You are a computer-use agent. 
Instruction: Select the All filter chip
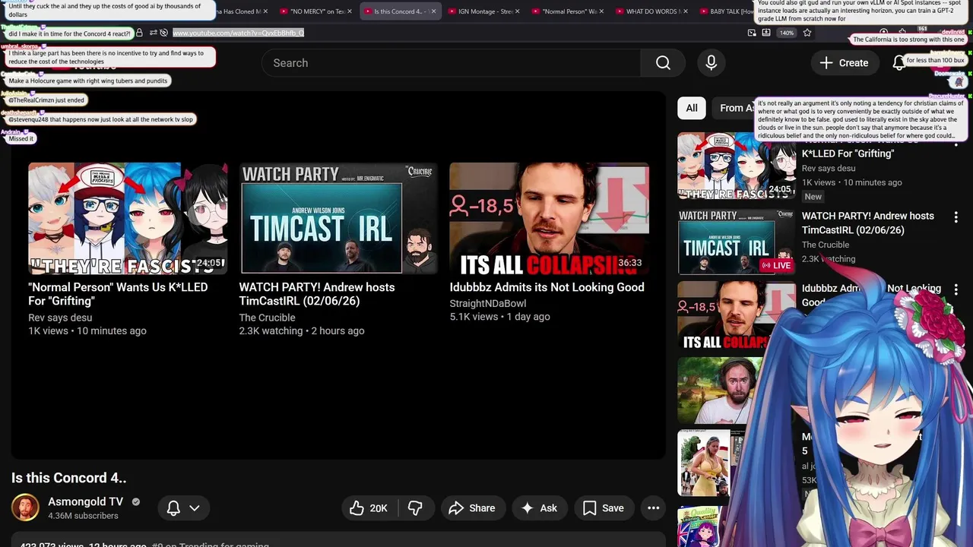tap(692, 108)
